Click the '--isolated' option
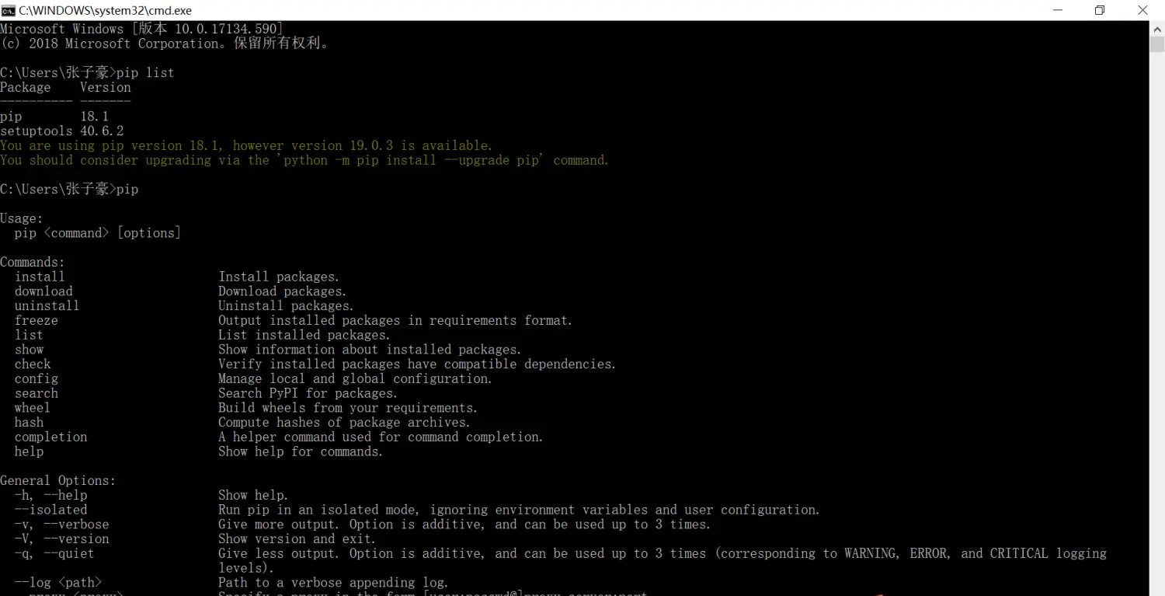Viewport: 1165px width, 596px height. coord(50,510)
